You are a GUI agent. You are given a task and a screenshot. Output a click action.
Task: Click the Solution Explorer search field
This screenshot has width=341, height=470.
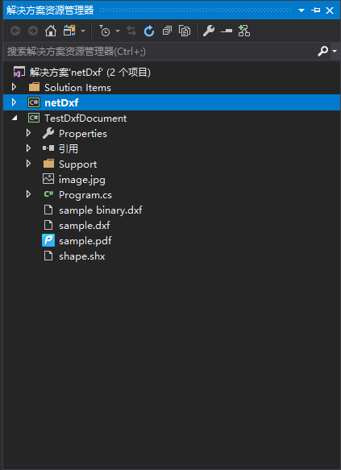(161, 52)
